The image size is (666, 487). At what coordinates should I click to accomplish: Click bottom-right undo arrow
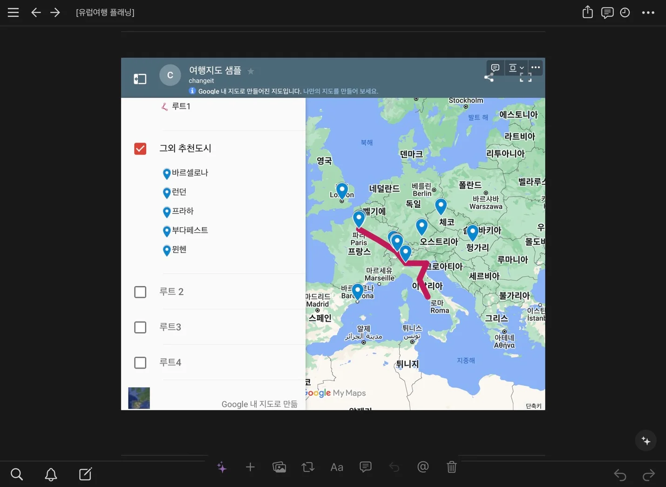[x=620, y=475]
